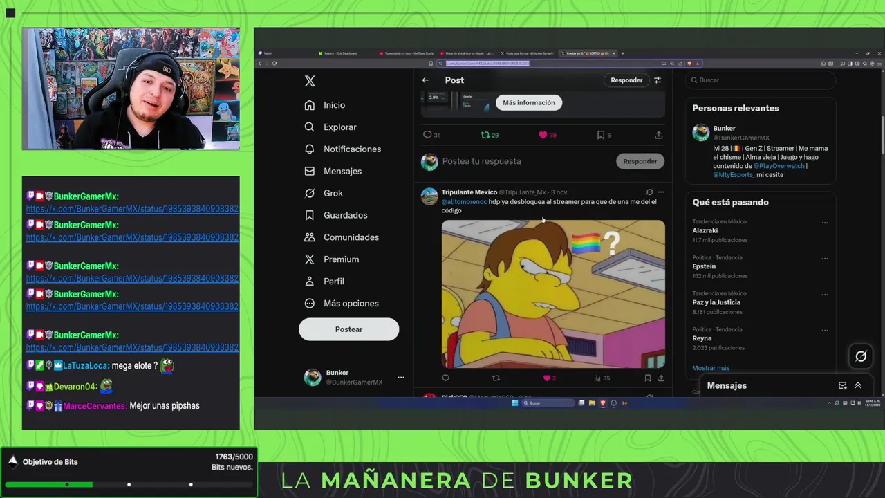Open the Nelson Simpsons meme image
This screenshot has width=885, height=498.
(553, 294)
